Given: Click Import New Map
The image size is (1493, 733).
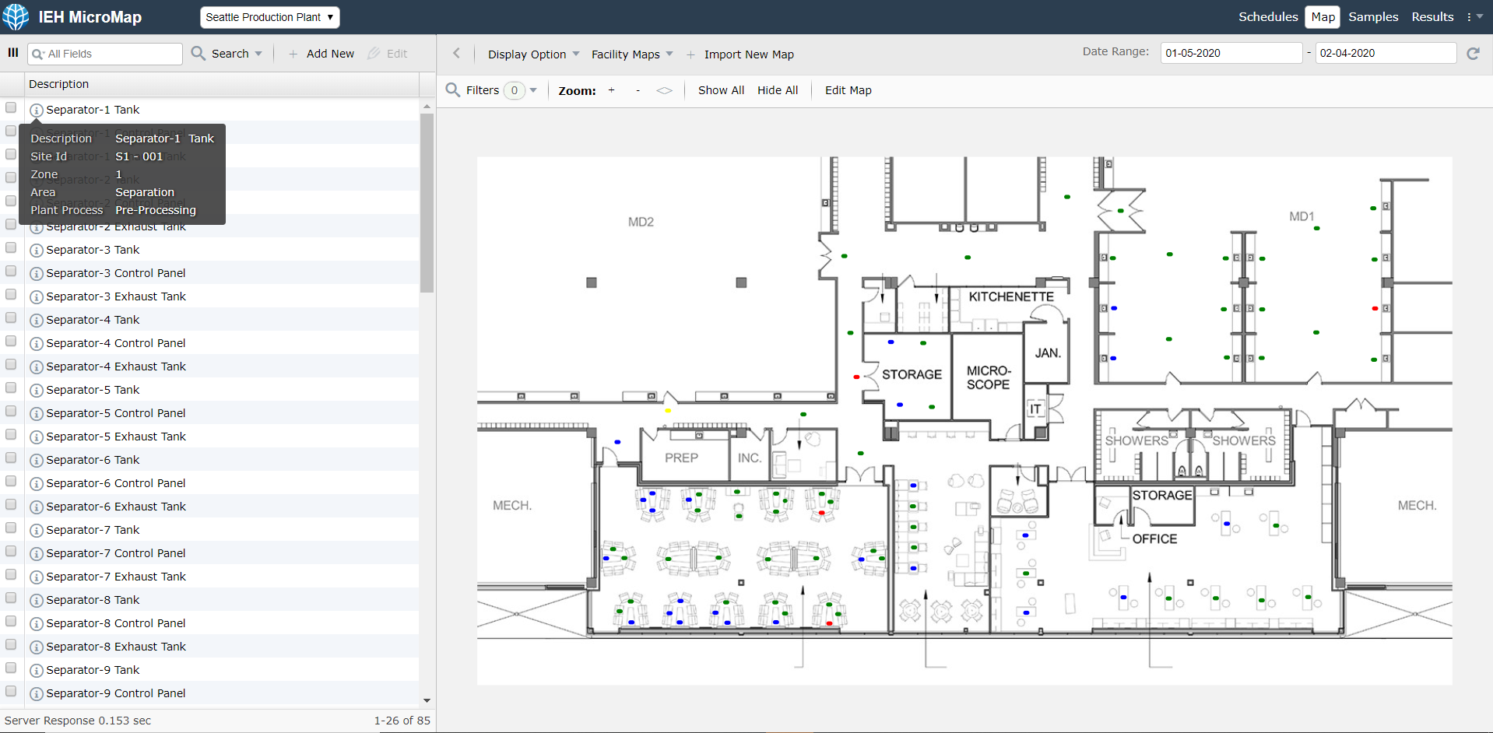Looking at the screenshot, I should tap(749, 54).
